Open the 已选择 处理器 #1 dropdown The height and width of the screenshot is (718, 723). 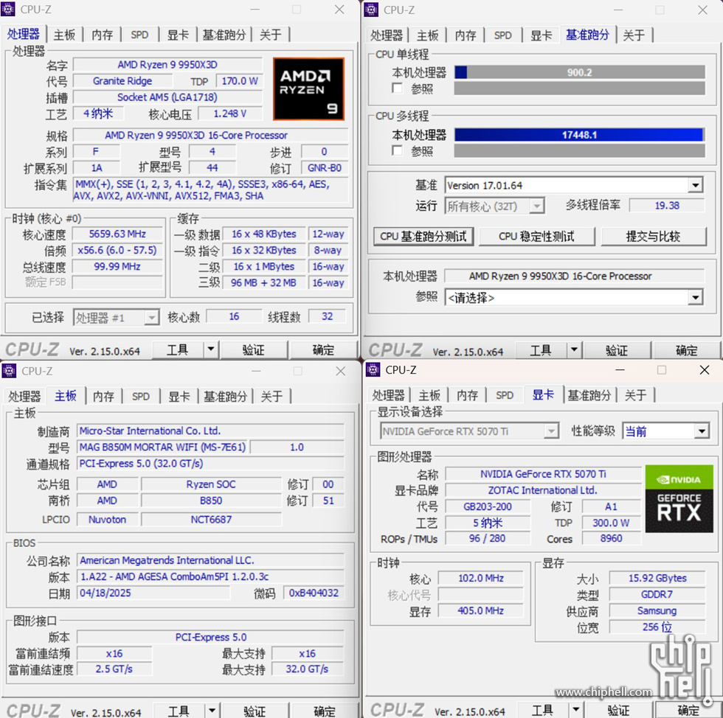tap(151, 318)
